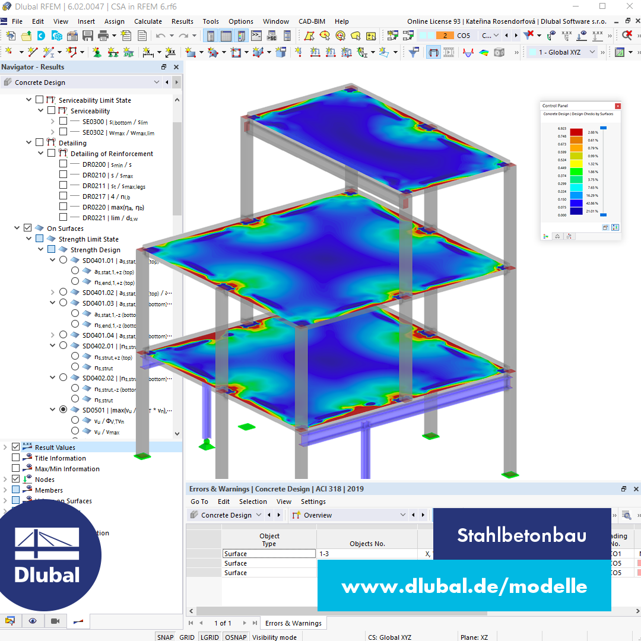The image size is (641, 641).
Task: Toggle the Result Values checkbox
Action: coord(15,447)
